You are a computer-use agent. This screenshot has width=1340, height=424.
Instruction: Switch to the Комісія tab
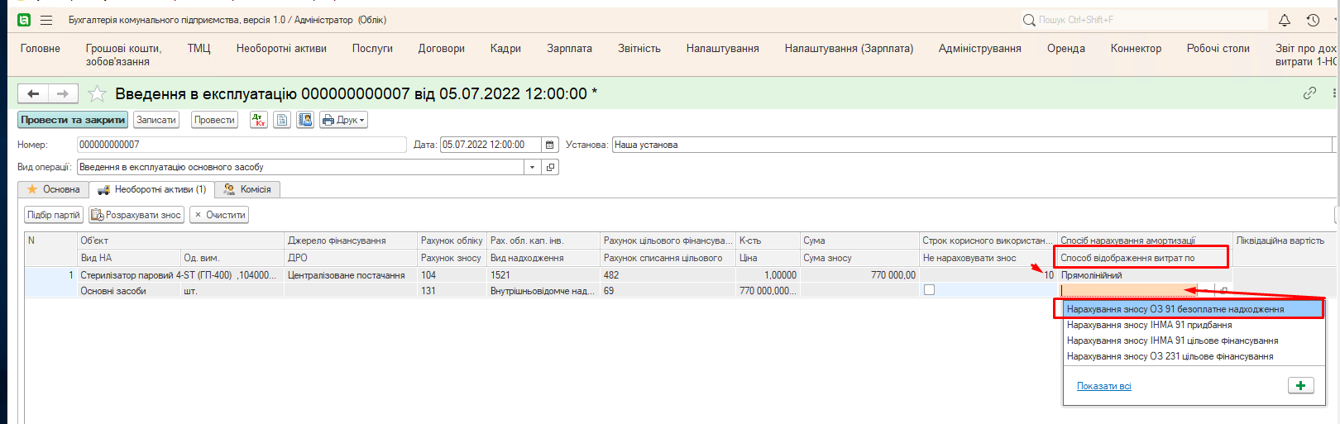coord(248,189)
